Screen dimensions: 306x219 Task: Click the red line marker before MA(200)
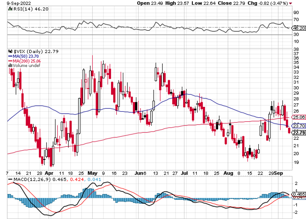pos(10,60)
